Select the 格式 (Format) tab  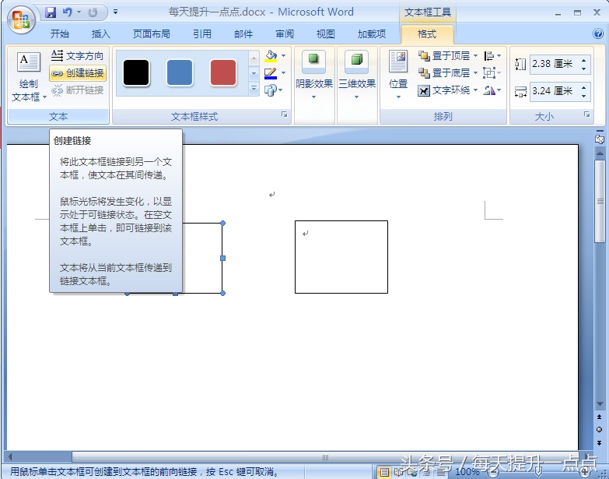(x=427, y=34)
